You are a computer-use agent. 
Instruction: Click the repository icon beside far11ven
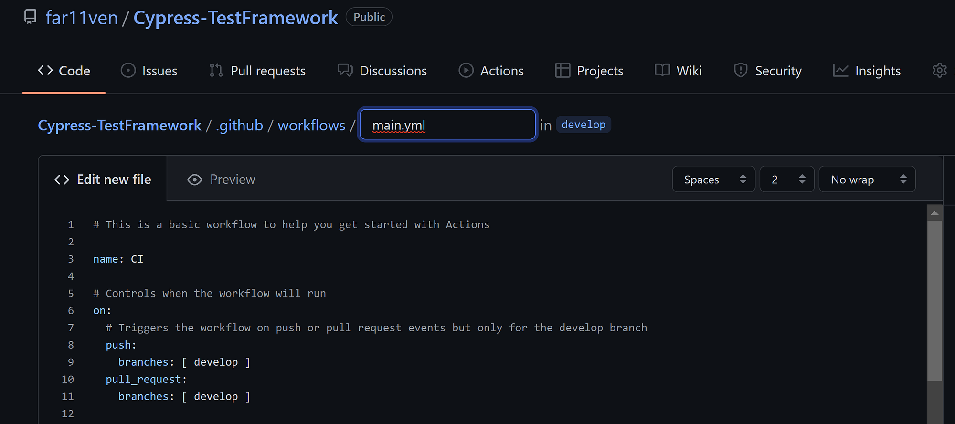coord(30,17)
